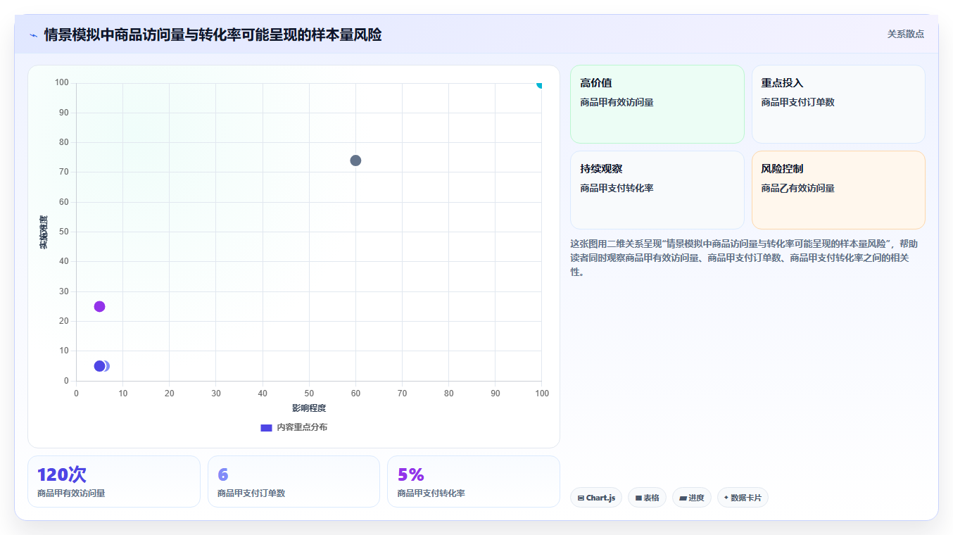Click the lightning icon beside the title

tap(33, 35)
